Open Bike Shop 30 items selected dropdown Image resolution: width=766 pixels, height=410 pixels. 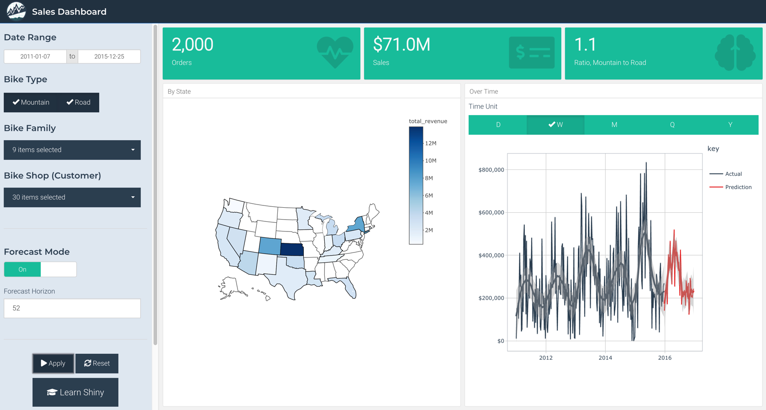(72, 197)
